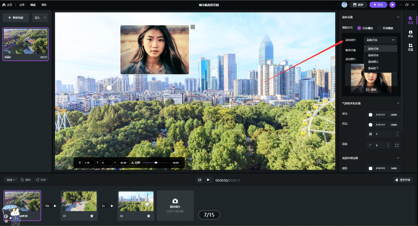The height and width of the screenshot is (226, 418).
Task: Click the 新建场景 button
Action: (x=16, y=18)
